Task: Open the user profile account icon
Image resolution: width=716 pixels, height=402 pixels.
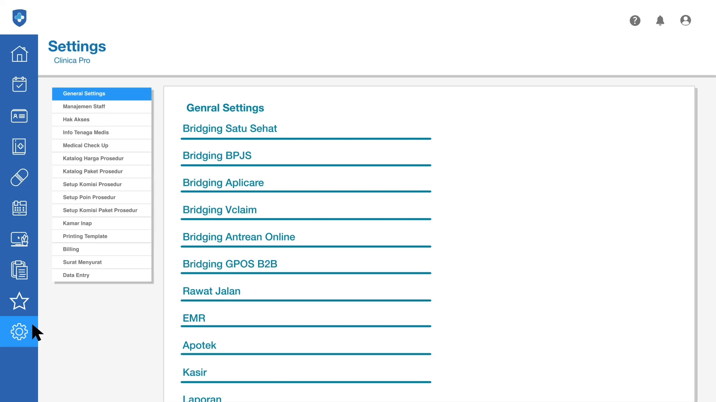Action: 685,20
